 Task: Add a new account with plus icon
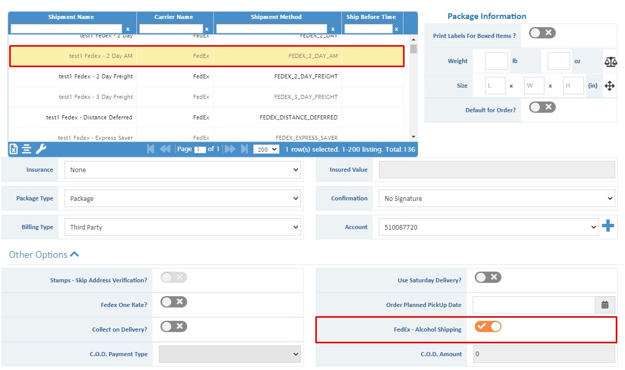pyautogui.click(x=608, y=226)
